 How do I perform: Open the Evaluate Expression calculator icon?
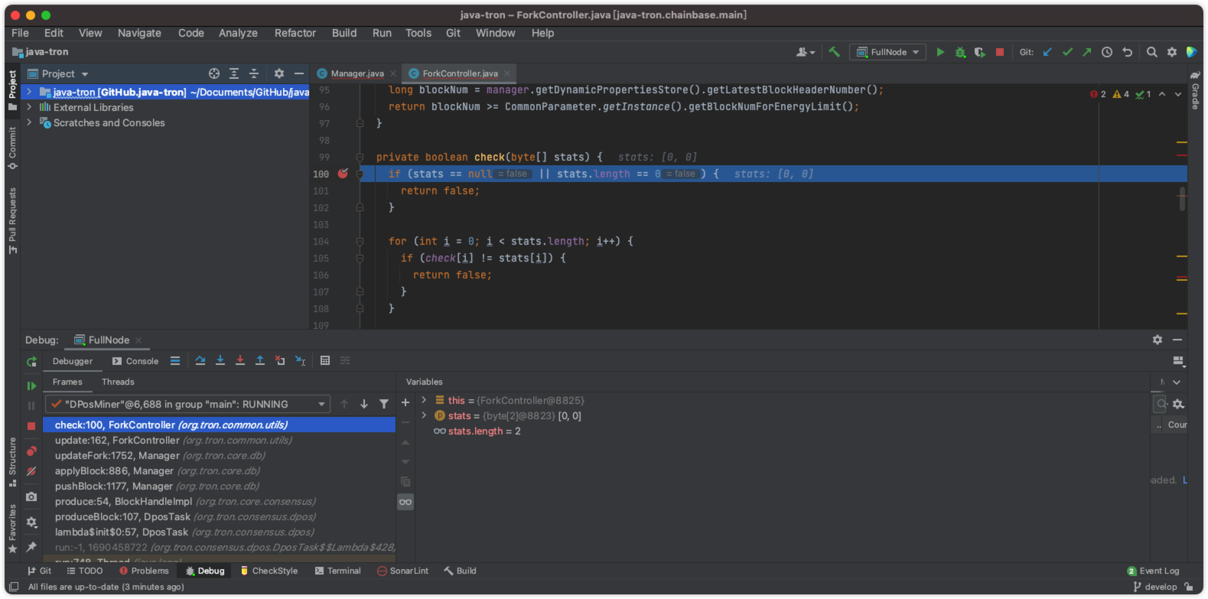pyautogui.click(x=325, y=360)
